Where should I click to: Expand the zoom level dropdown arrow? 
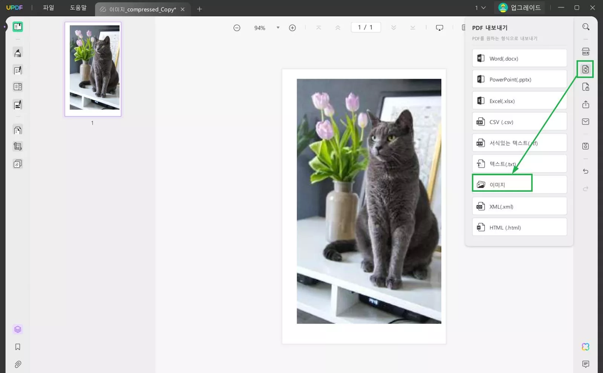(278, 28)
